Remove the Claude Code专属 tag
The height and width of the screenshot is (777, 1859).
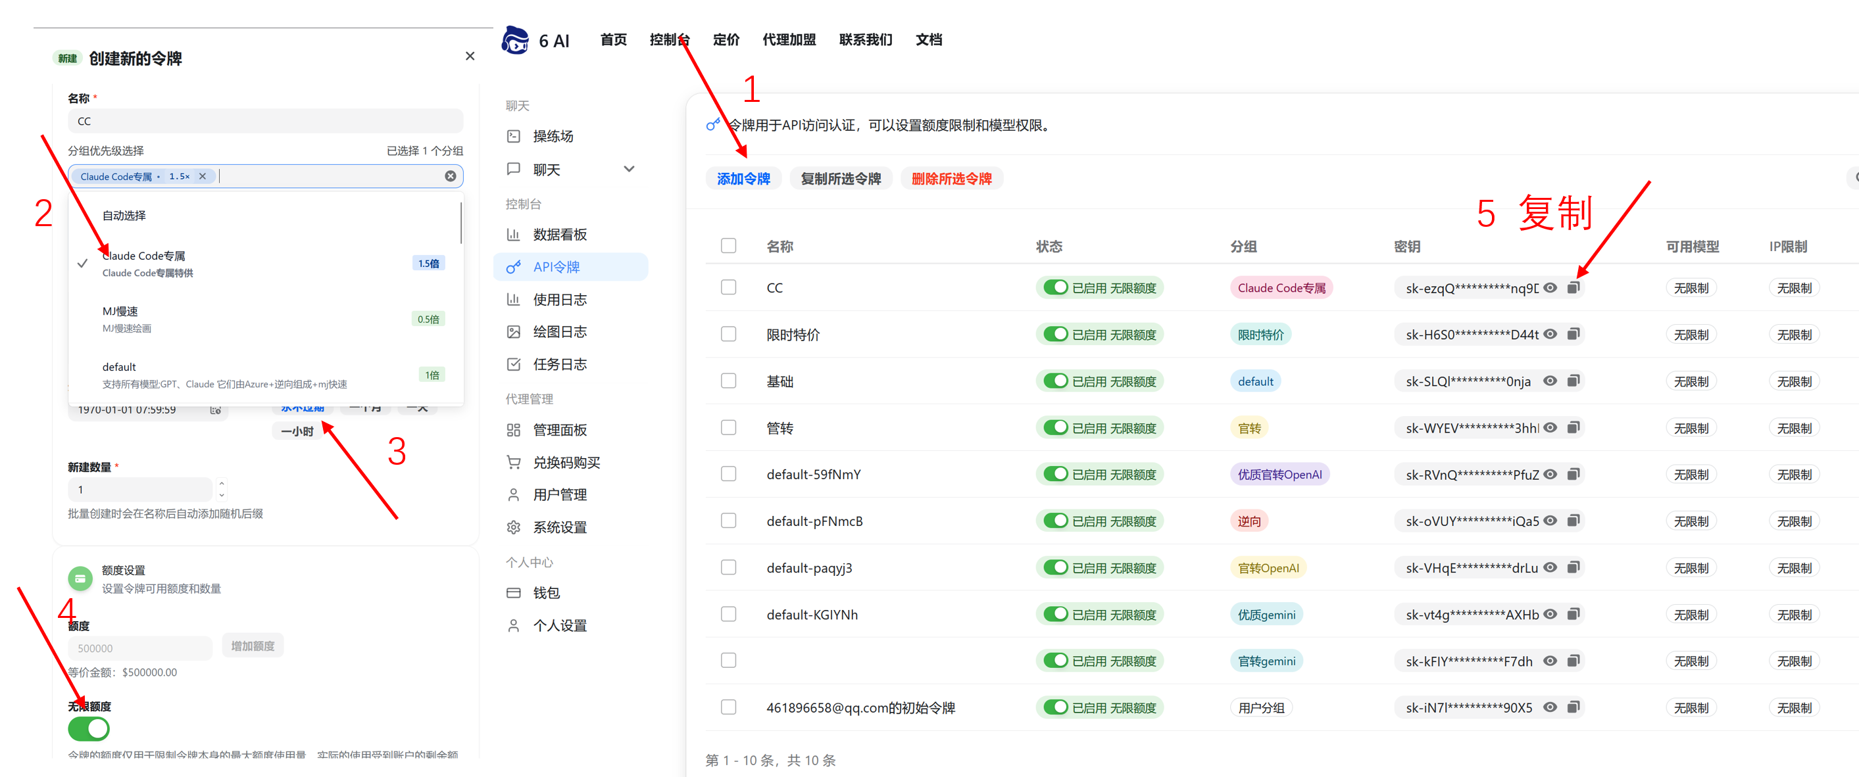[x=203, y=176]
